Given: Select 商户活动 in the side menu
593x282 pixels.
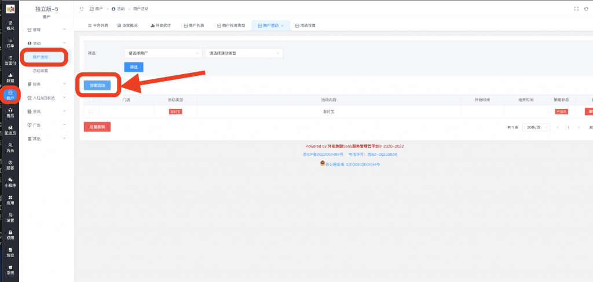Looking at the screenshot, I should pyautogui.click(x=41, y=57).
